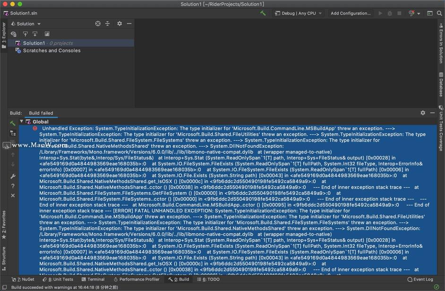Select Solution1 in the explorer tree
Image resolution: width=445 pixels, height=291 pixels.
pos(34,43)
